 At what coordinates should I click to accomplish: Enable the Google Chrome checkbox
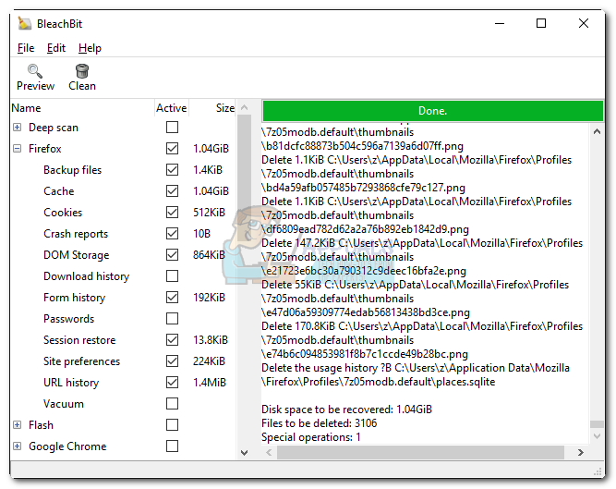172,446
